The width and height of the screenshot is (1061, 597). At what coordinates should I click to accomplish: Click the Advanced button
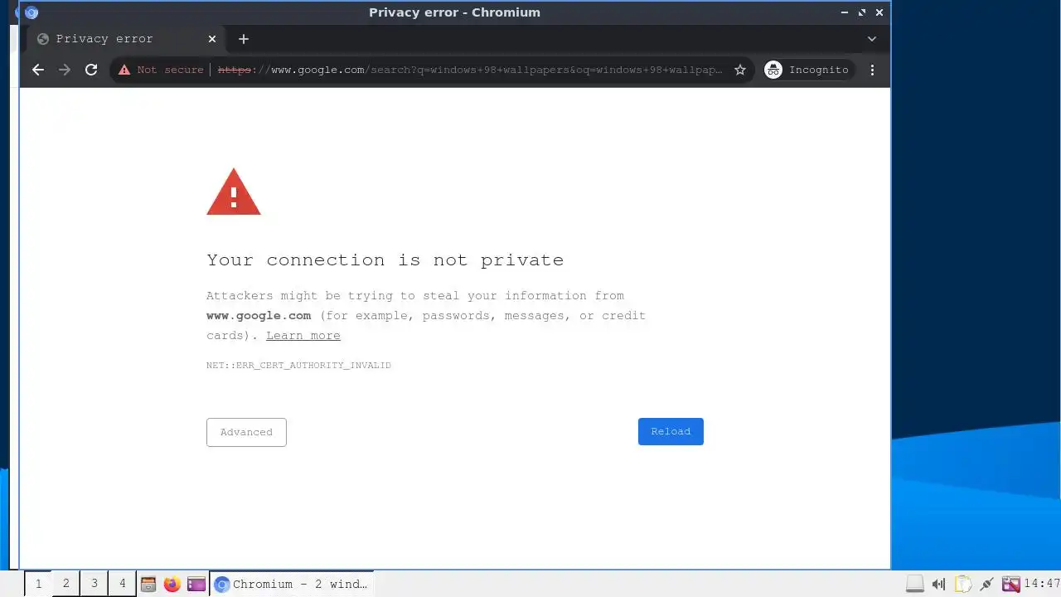pyautogui.click(x=246, y=432)
